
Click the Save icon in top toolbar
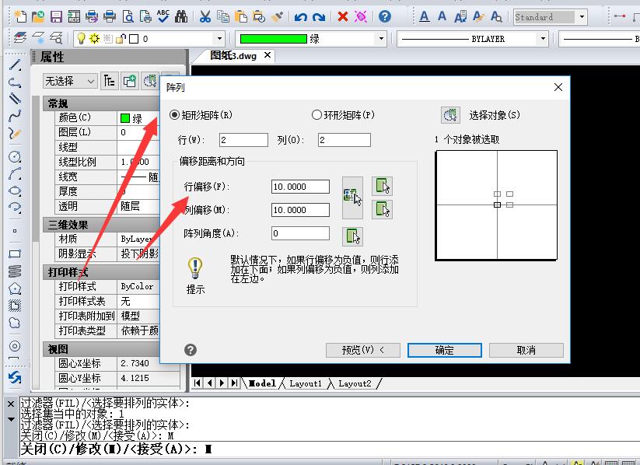pyautogui.click(x=56, y=16)
